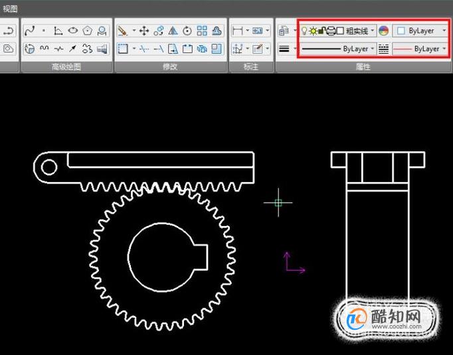The image size is (453, 355).
Task: Open the Layer manager icon
Action: [x=284, y=31]
